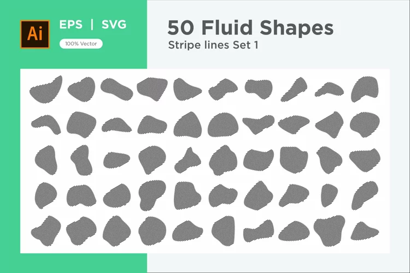Click the Adobe Illustrator Ai logo icon
The width and height of the screenshot is (410, 273).
click(35, 34)
